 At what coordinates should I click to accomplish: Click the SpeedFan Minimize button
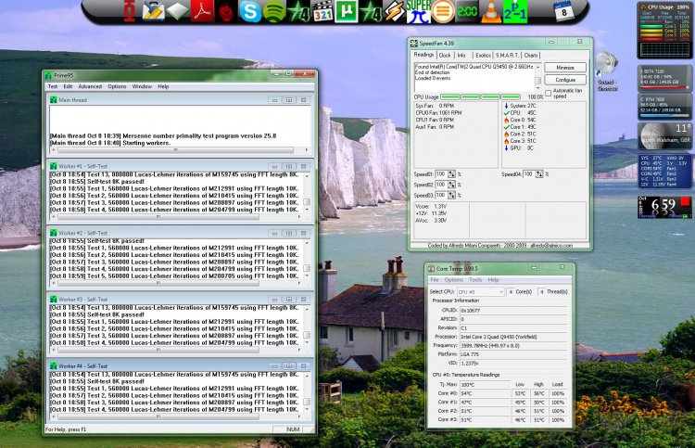point(565,68)
